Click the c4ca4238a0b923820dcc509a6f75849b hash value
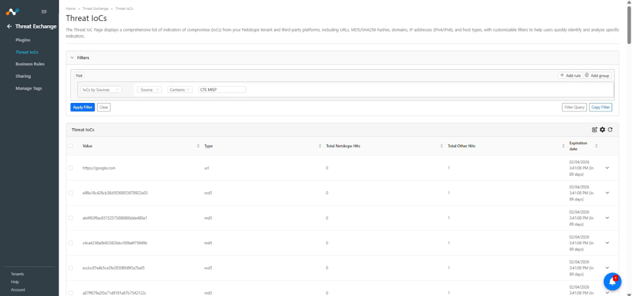Image resolution: width=632 pixels, height=296 pixels. pyautogui.click(x=115, y=243)
